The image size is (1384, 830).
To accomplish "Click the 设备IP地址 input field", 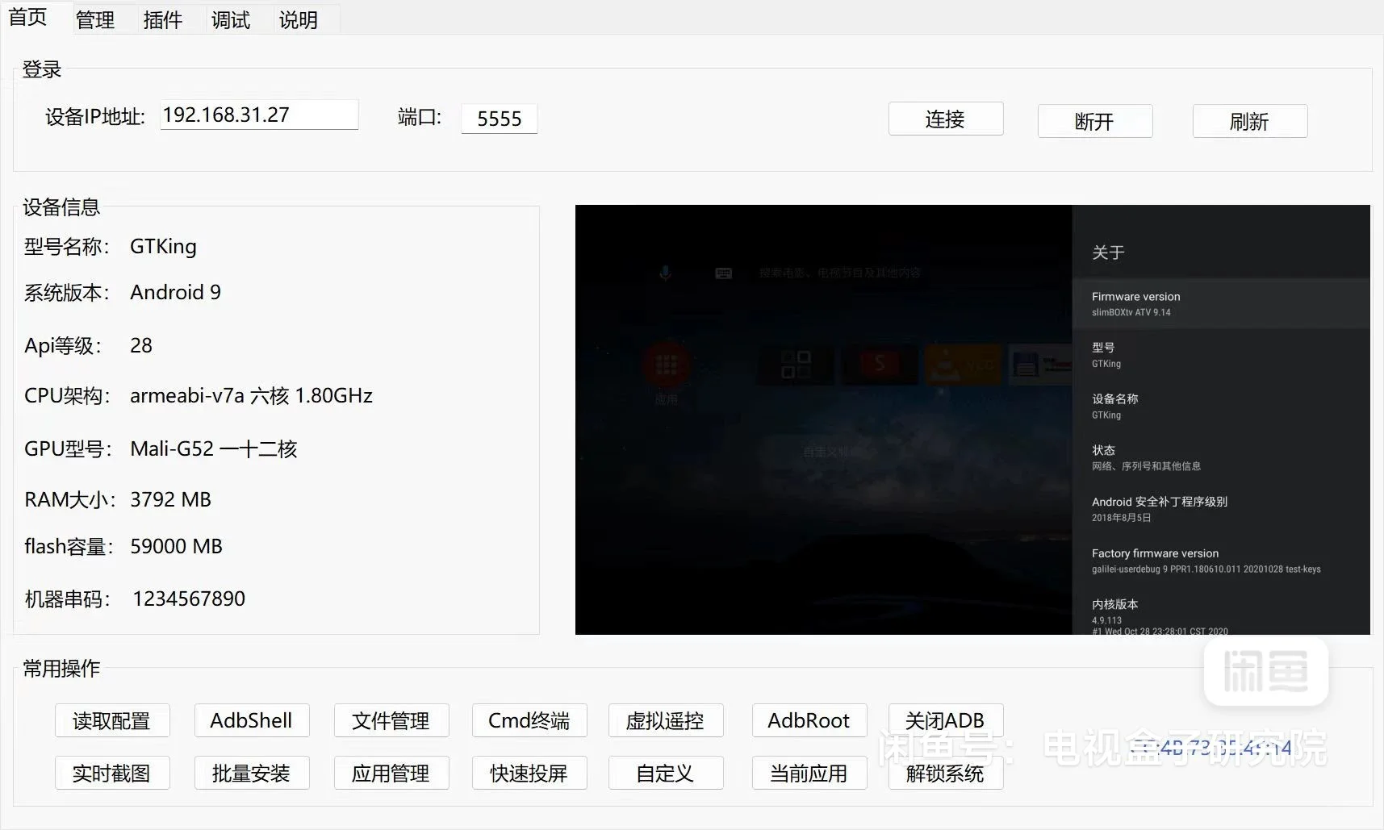I will (x=258, y=115).
